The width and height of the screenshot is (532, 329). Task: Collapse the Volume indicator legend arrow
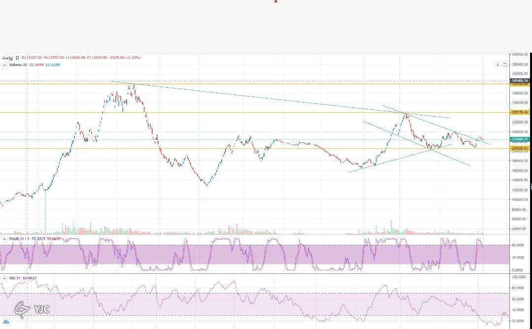4,65
